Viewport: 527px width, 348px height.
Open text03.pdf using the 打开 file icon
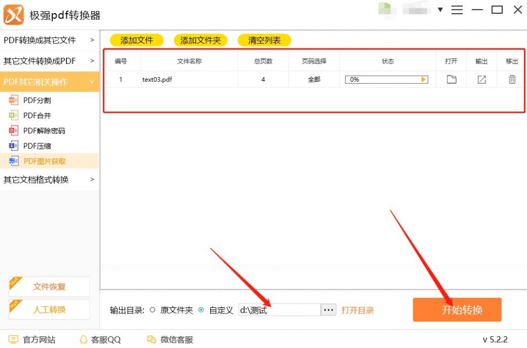coord(451,79)
